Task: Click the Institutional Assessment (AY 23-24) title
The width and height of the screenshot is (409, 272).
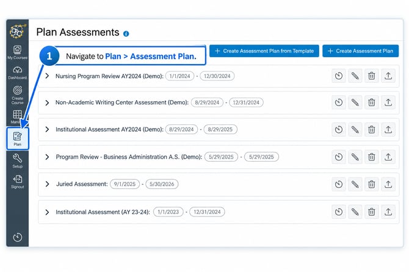Action: (x=103, y=212)
